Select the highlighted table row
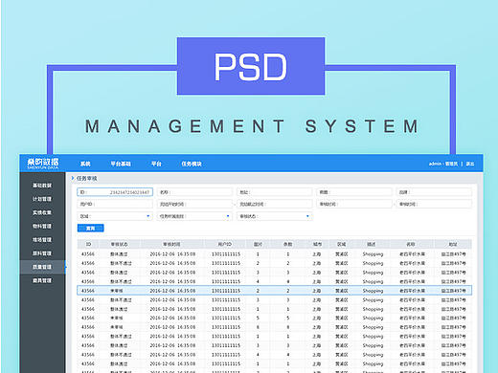 (275, 291)
